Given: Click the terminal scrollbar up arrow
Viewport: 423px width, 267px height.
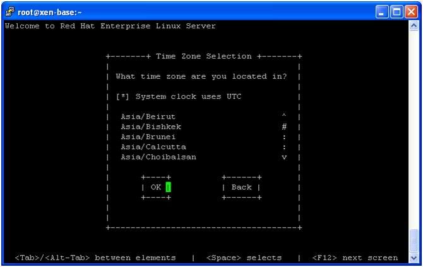Looking at the screenshot, I should pyautogui.click(x=414, y=26).
